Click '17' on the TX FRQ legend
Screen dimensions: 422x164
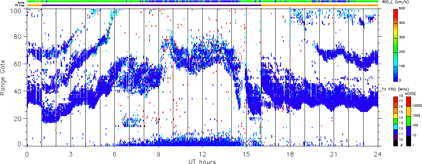[400, 101]
